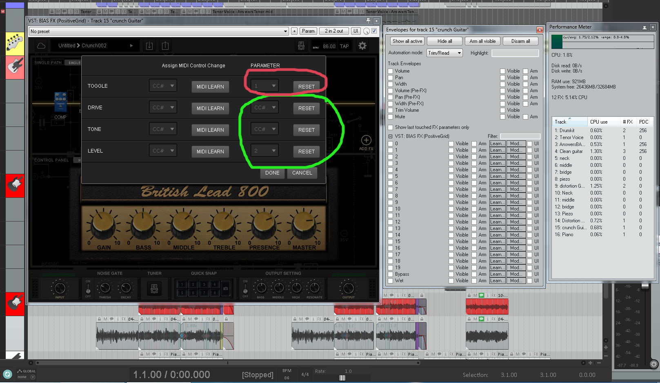Screen dimensions: 660x383
Task: Open BIAS FX settings gear
Action: click(x=362, y=46)
